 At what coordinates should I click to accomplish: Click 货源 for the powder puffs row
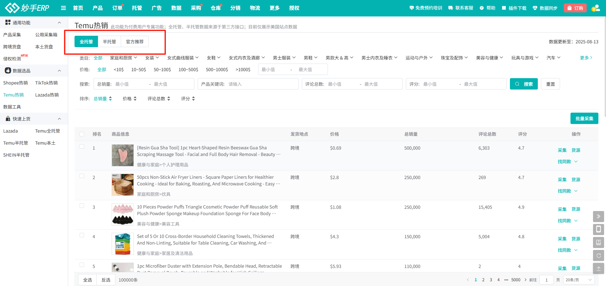(576, 209)
